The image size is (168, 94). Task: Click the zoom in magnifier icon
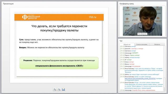pyautogui.click(x=55, y=89)
